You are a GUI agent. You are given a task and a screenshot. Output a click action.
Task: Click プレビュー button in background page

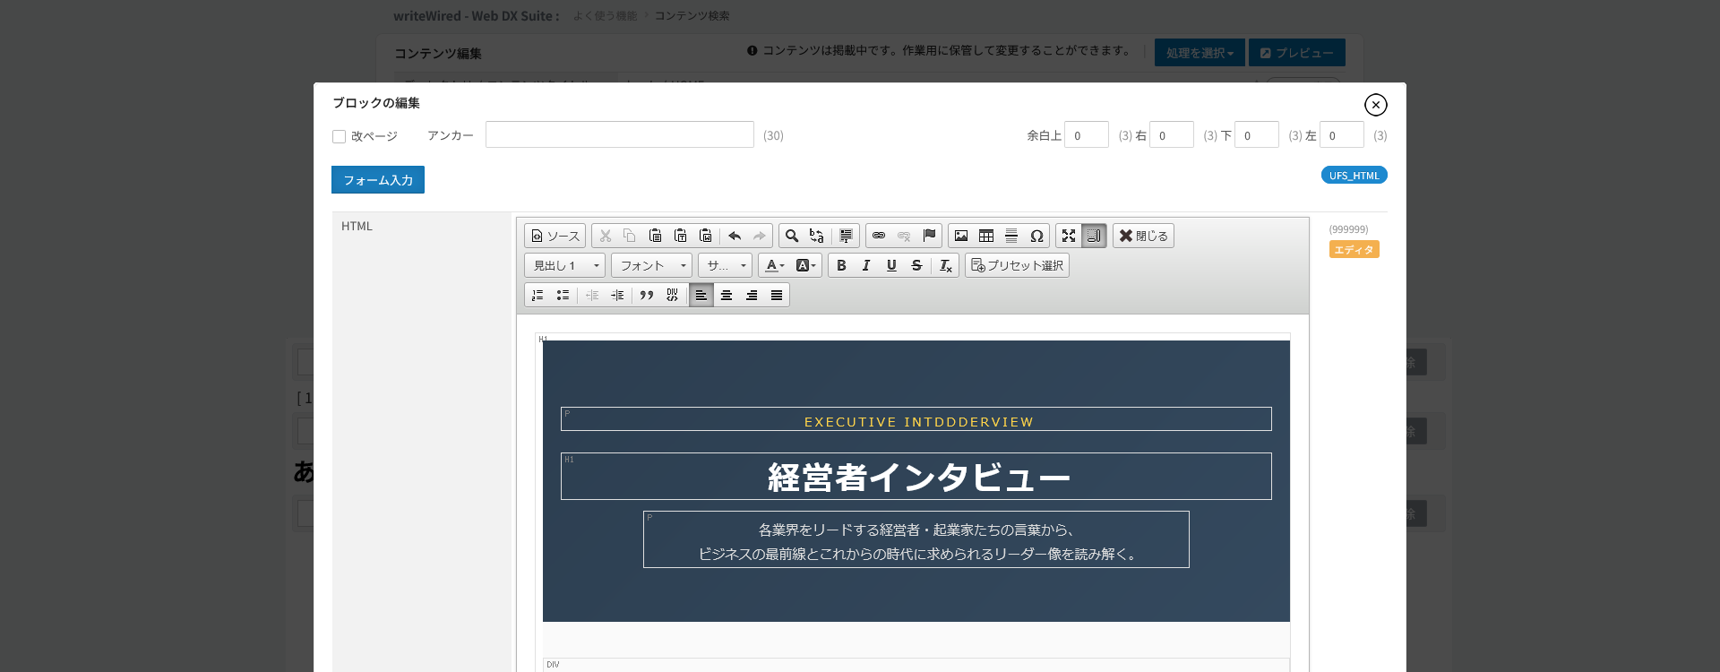pos(1297,53)
